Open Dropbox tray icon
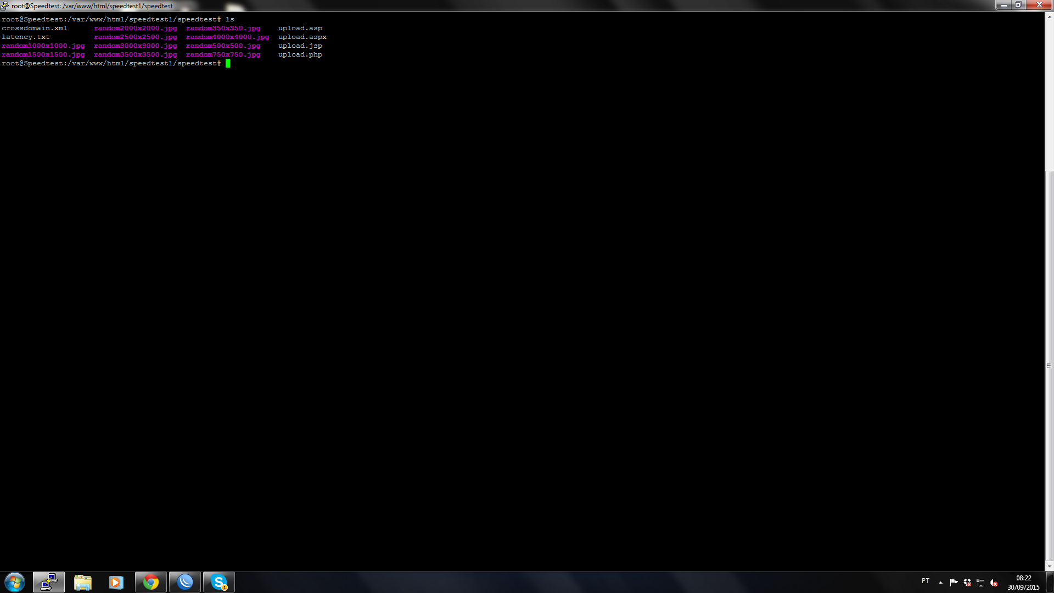Viewport: 1054px width, 593px height. coord(967,583)
